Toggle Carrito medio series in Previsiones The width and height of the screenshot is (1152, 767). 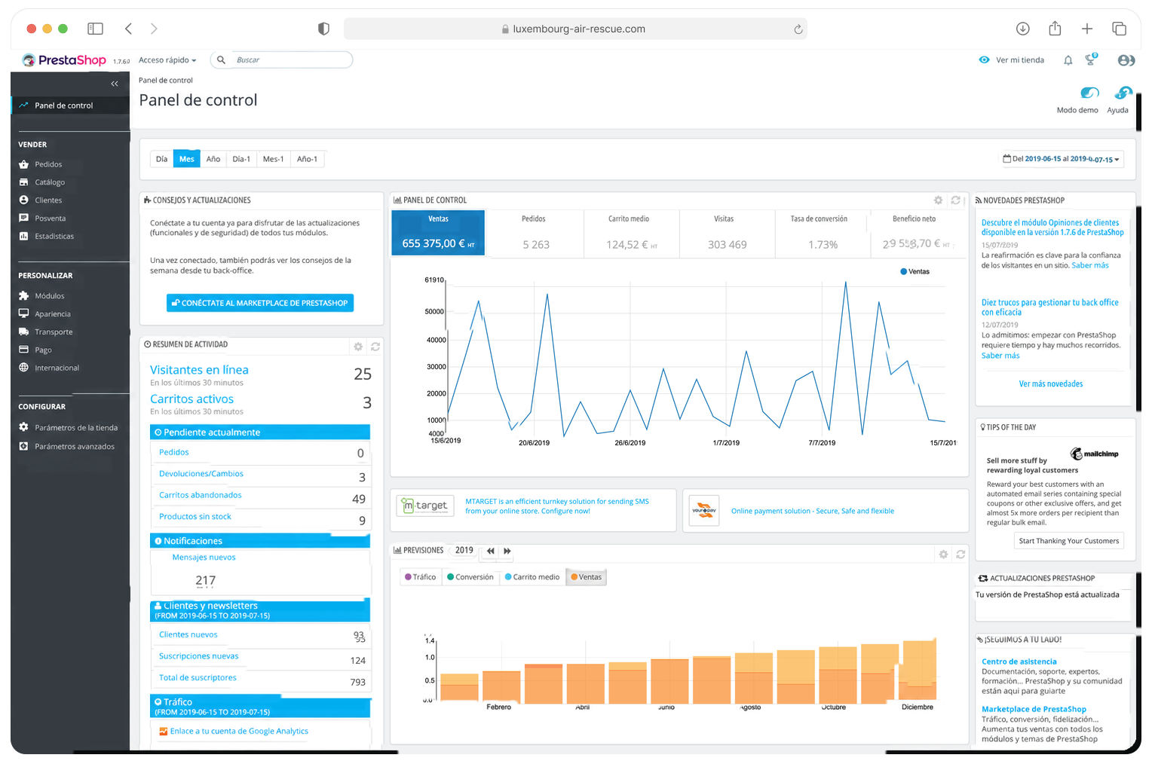point(532,577)
